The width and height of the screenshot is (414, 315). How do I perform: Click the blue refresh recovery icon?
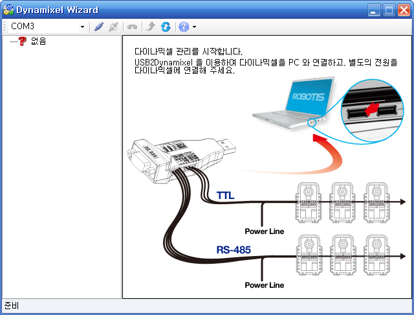tap(166, 27)
